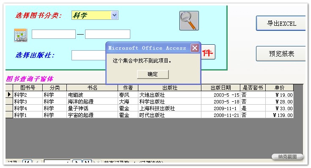Click the start date input field
This screenshot has height=168, width=311.
point(54,34)
